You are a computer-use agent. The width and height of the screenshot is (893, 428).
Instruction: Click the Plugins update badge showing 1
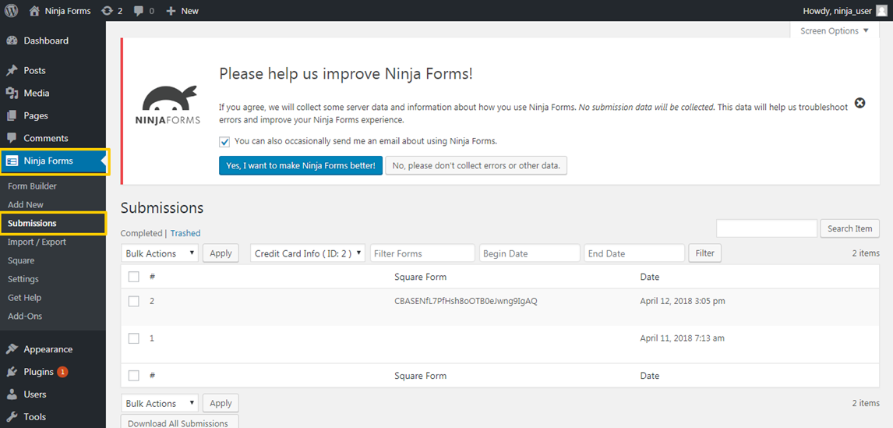pyautogui.click(x=62, y=372)
